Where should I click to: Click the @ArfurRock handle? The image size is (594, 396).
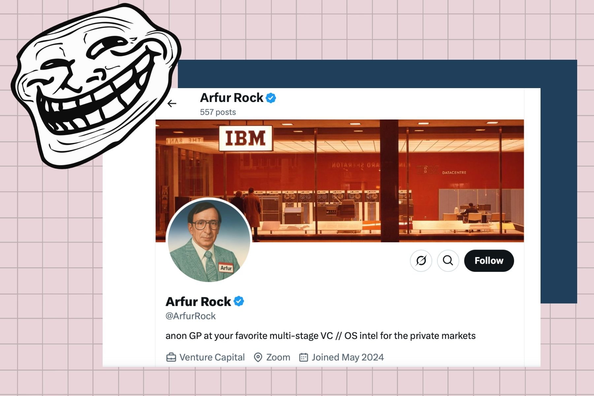(x=190, y=316)
